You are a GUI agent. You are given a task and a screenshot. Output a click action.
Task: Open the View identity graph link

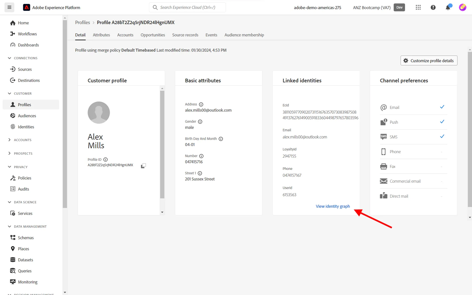pyautogui.click(x=333, y=206)
